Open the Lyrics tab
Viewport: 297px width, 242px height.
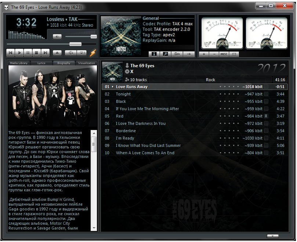tap(41, 63)
